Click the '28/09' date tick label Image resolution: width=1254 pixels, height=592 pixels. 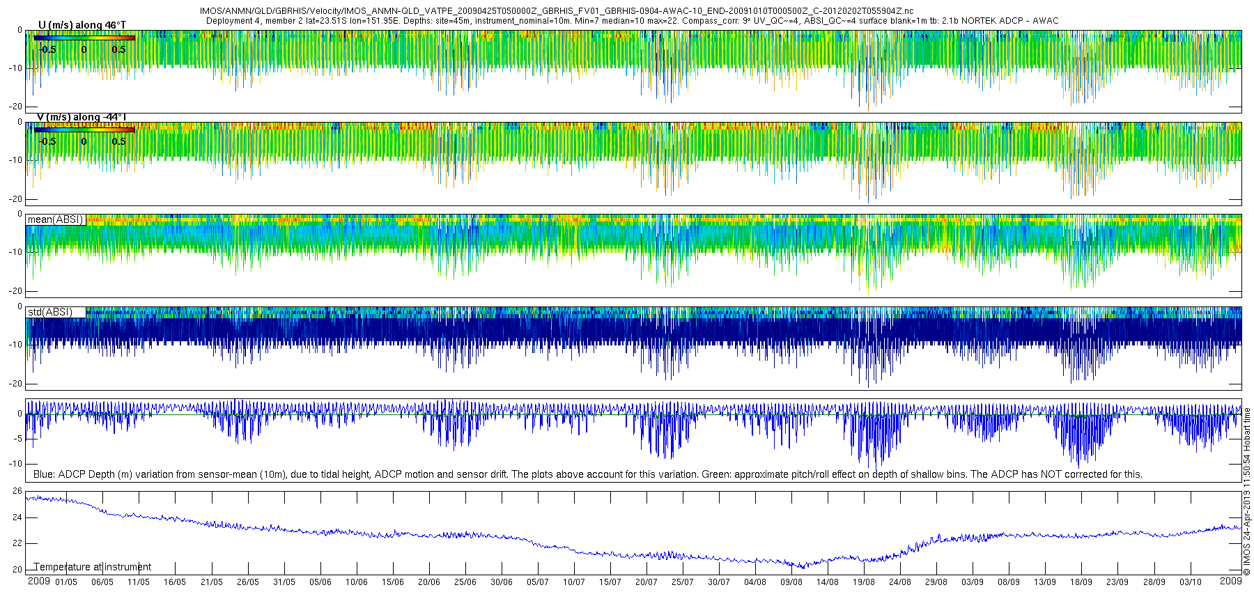(1154, 582)
